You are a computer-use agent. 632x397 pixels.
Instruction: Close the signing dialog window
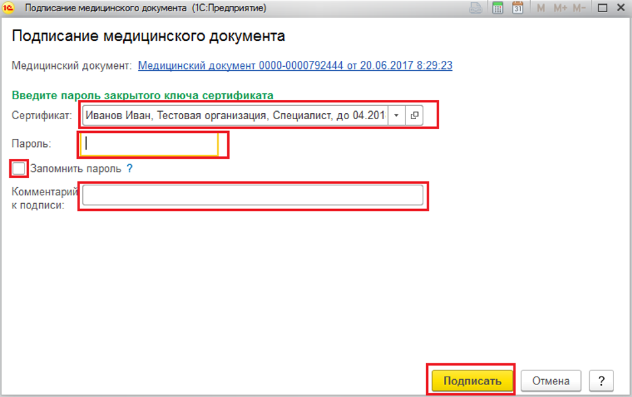click(619, 8)
